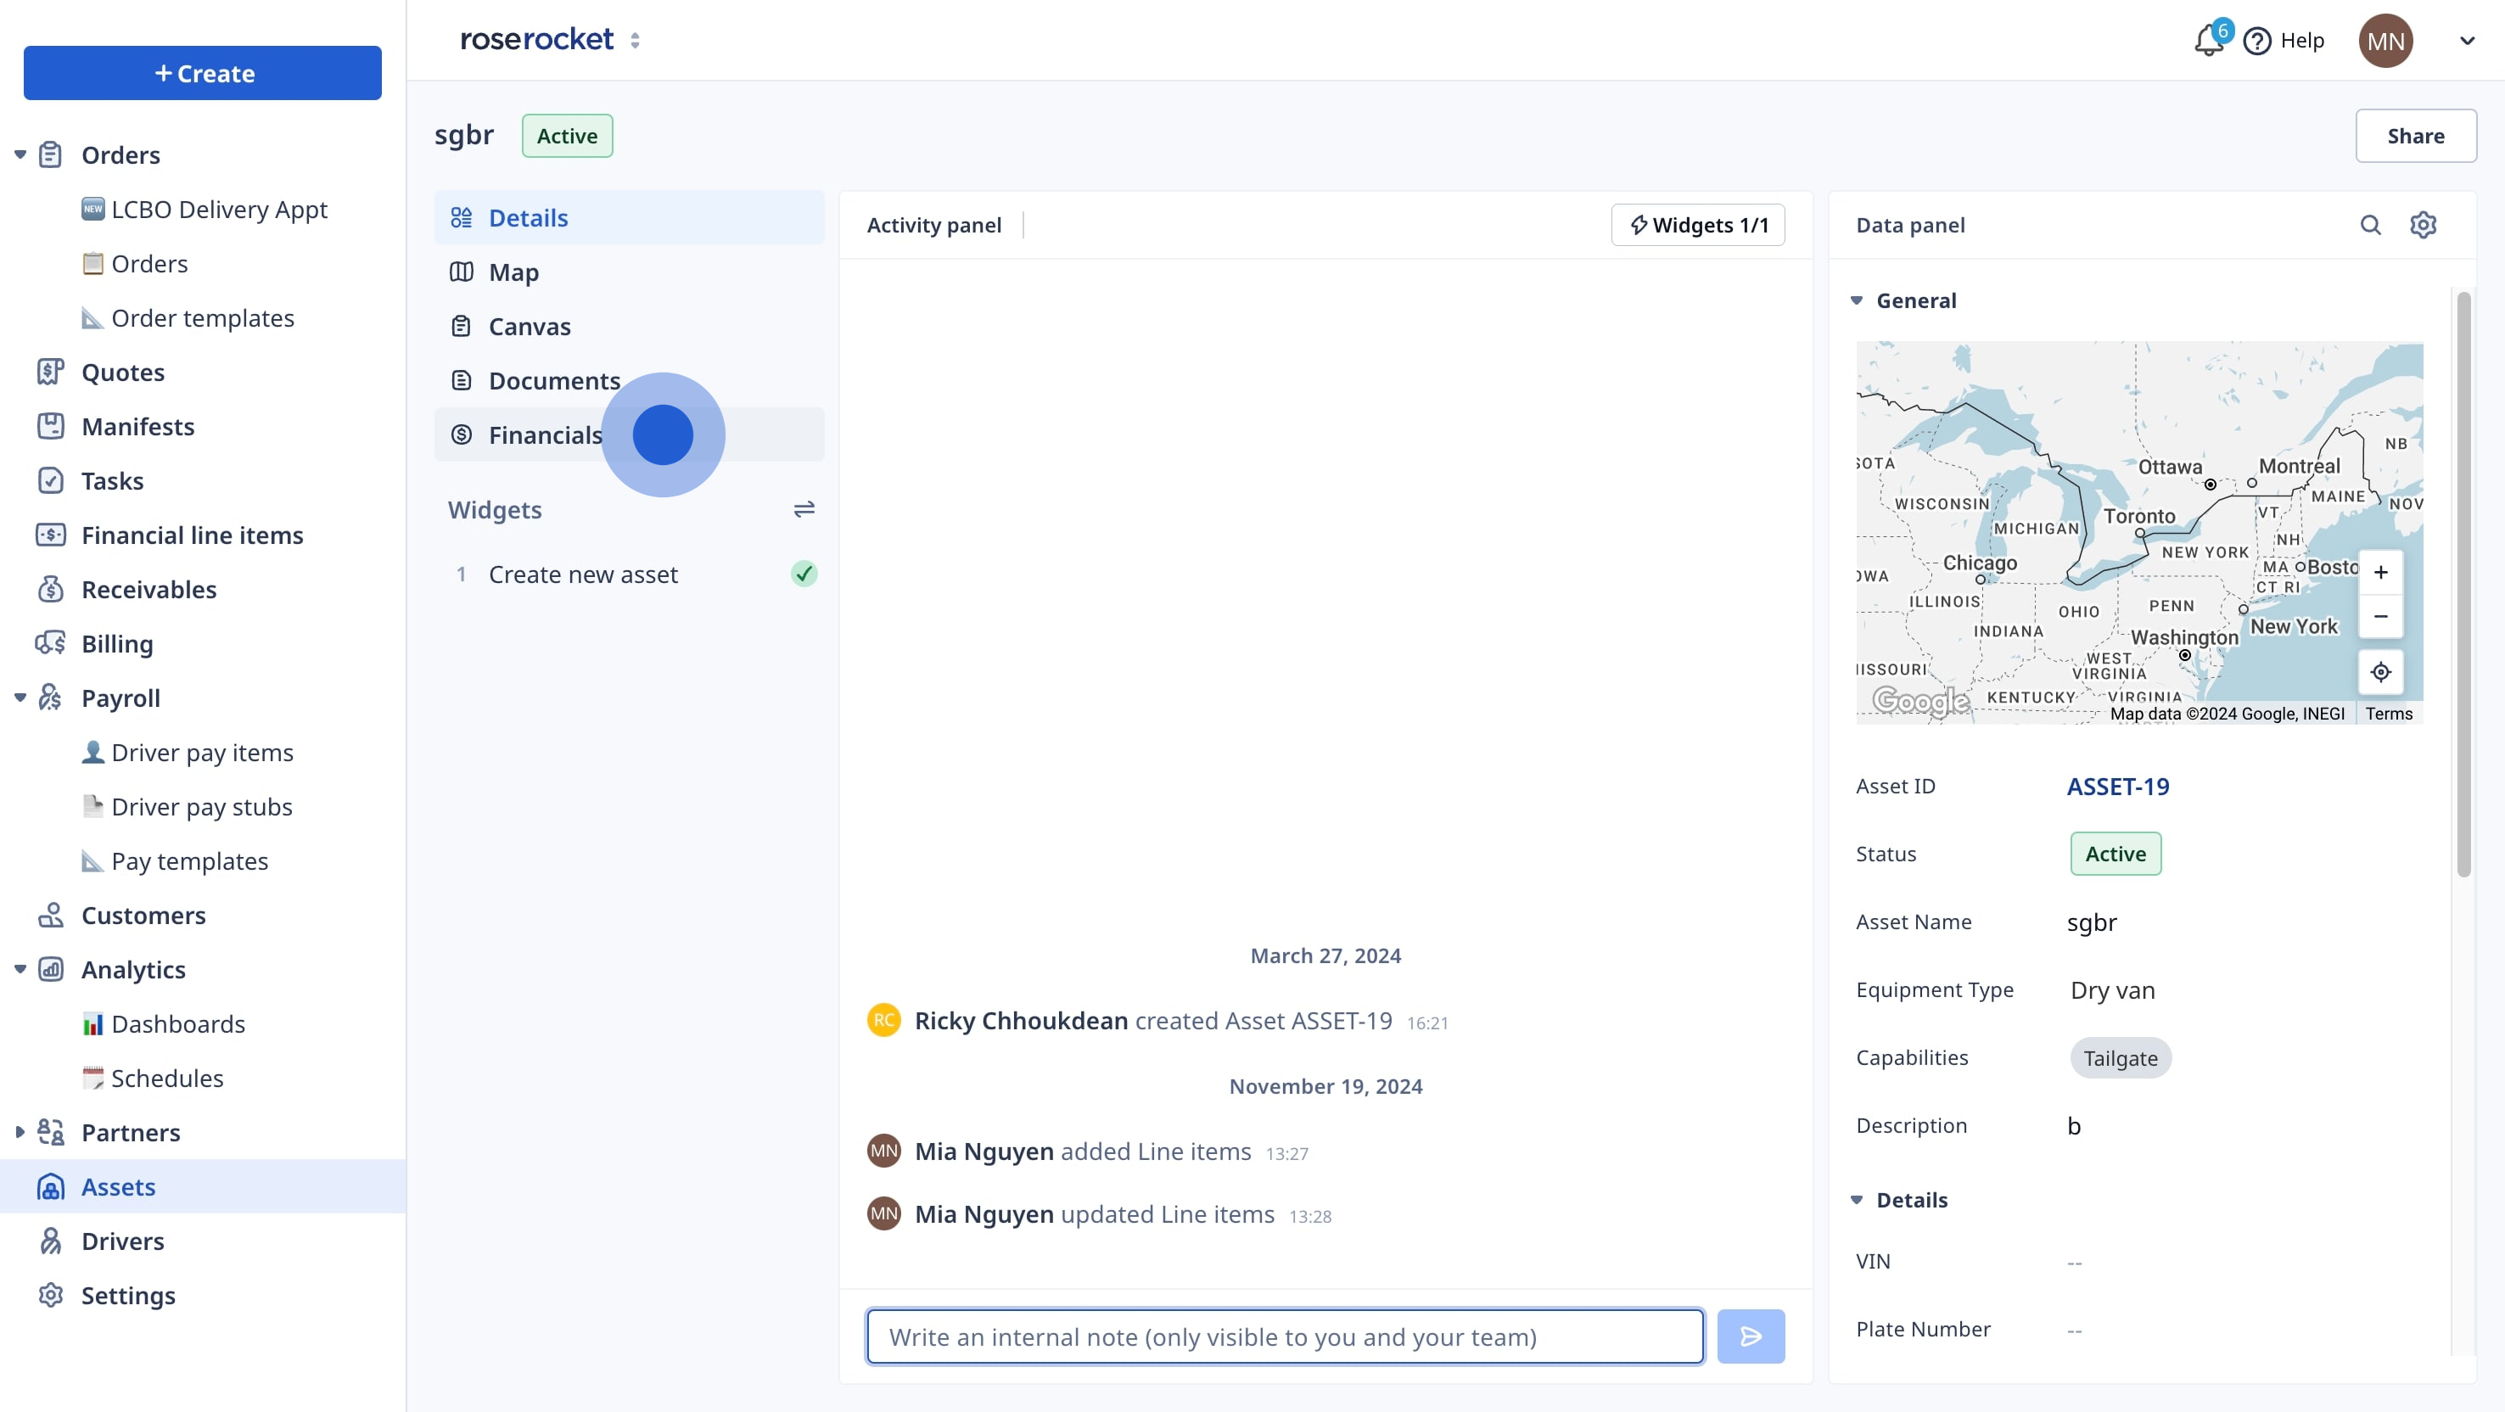Open the user account dropdown chevron
Screen dimensions: 2505x1412
2467,41
